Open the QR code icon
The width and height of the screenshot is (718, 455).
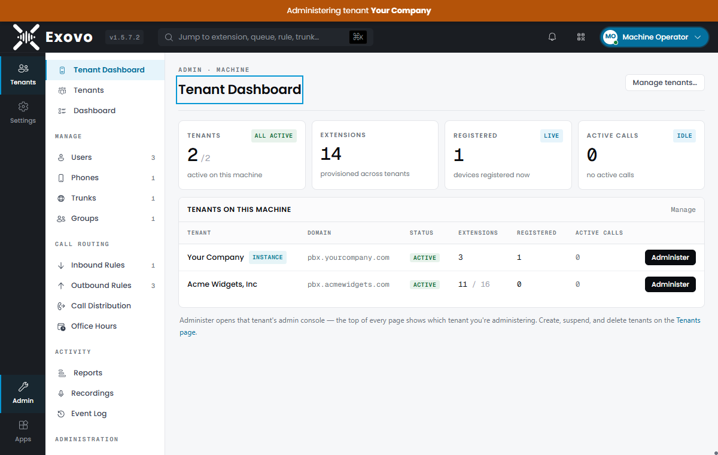581,37
